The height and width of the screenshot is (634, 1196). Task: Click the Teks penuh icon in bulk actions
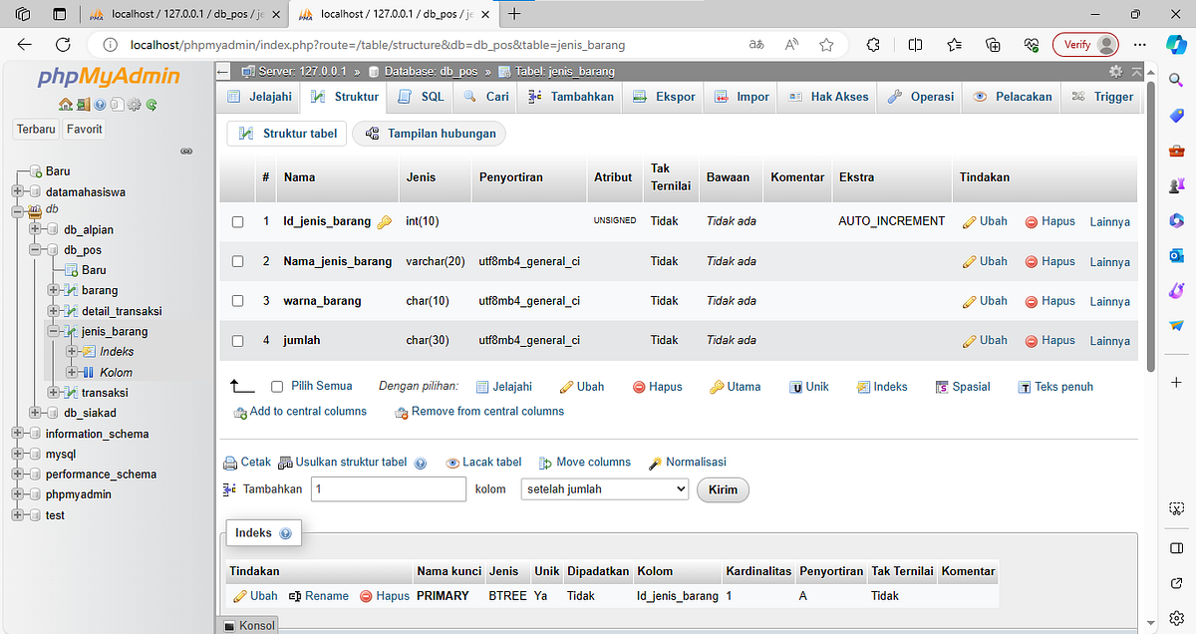[1024, 387]
